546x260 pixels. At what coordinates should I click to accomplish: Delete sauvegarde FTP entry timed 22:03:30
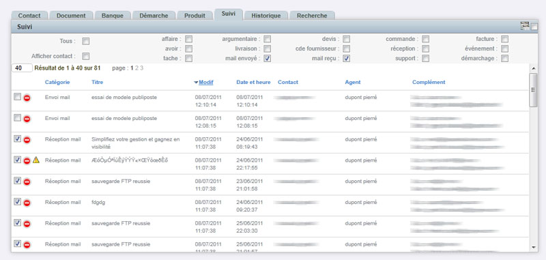pos(27,223)
